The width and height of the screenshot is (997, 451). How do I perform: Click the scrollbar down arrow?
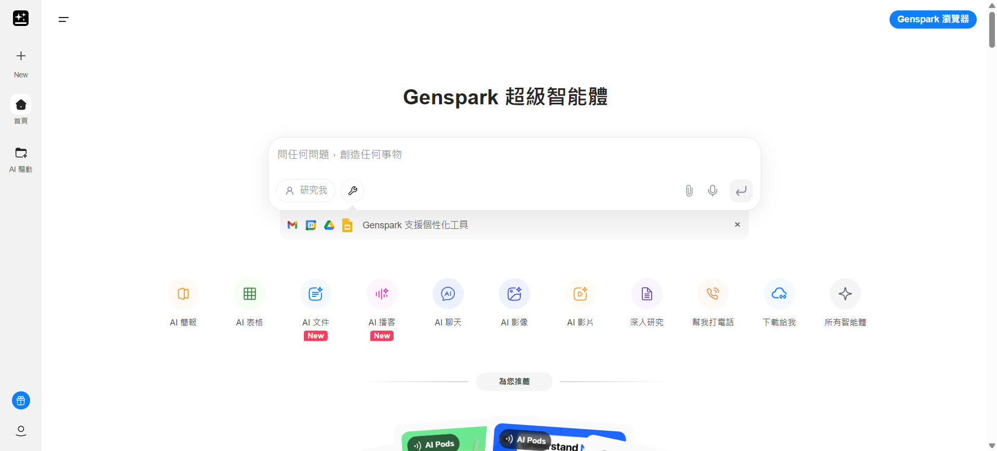pyautogui.click(x=992, y=446)
